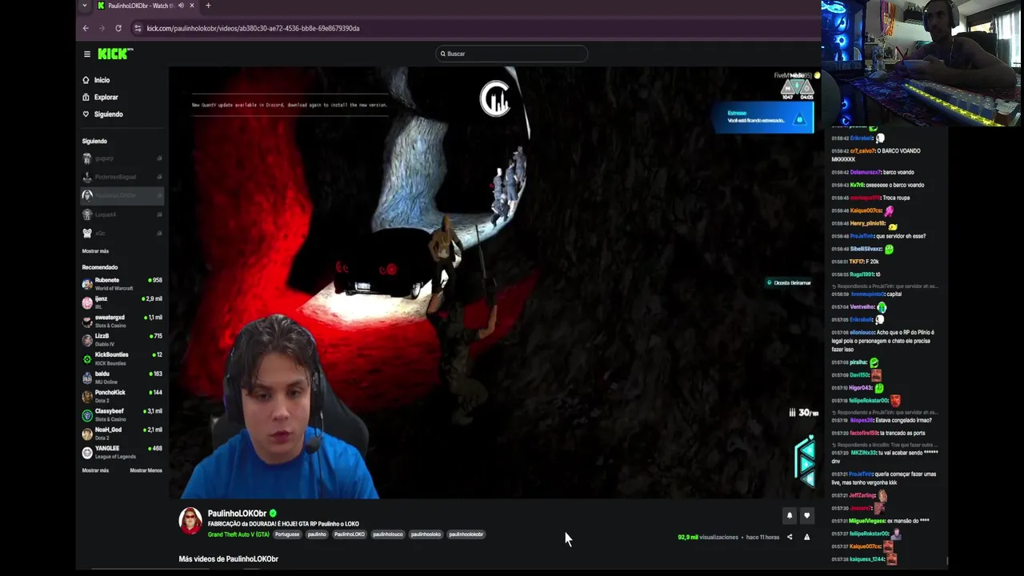Open recommended channel Rubenete
1024x576 pixels.
tap(122, 284)
